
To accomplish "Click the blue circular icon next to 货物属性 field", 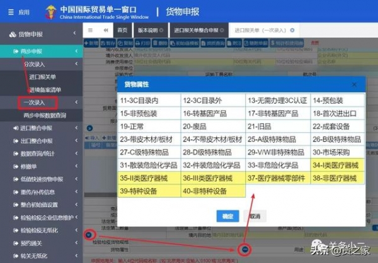I will tap(245, 248).
